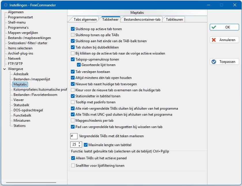
Task: Toggle 'Tab verslepen toestaan' checkbox
Action: tap(73, 72)
